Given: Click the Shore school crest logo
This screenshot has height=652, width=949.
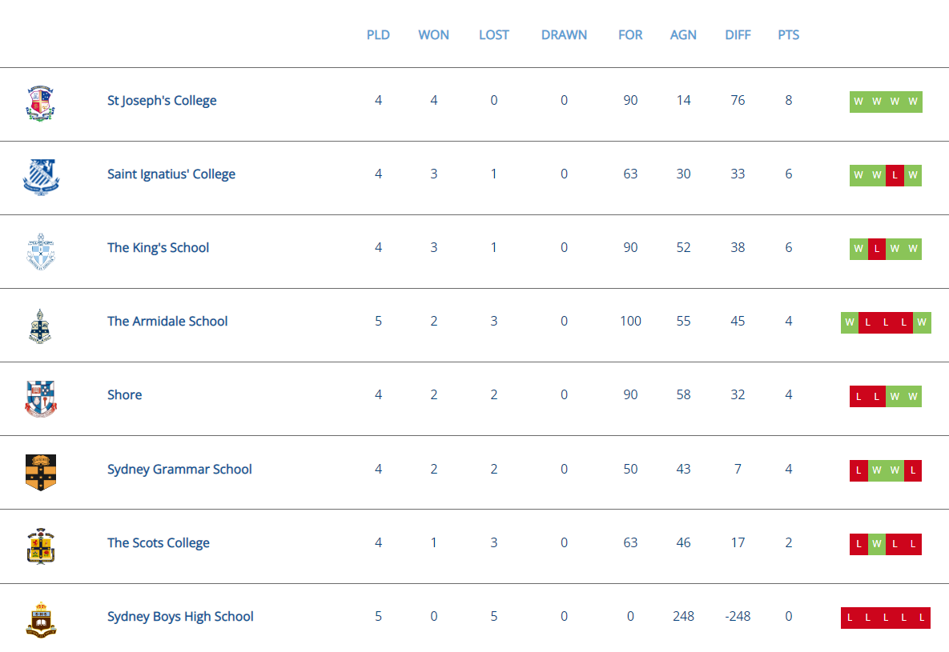Looking at the screenshot, I should tap(41, 398).
